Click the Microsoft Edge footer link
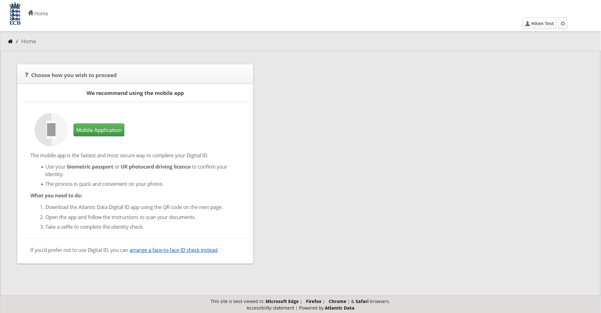 point(282,301)
